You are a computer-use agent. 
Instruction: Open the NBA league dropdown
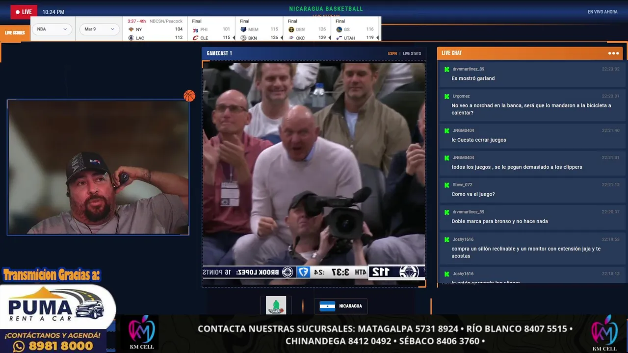(52, 29)
